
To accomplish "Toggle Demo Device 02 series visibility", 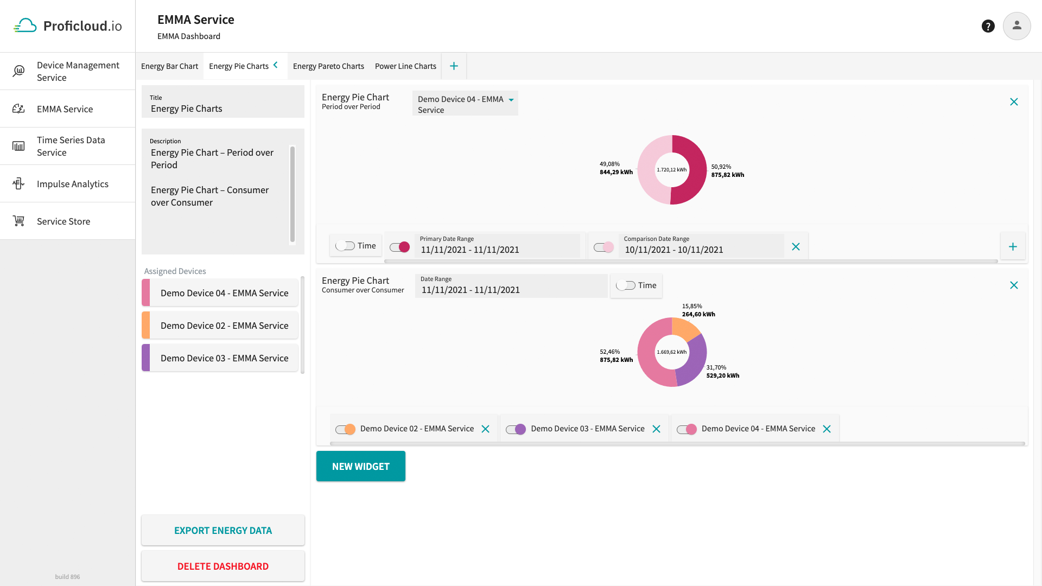I will (x=346, y=429).
